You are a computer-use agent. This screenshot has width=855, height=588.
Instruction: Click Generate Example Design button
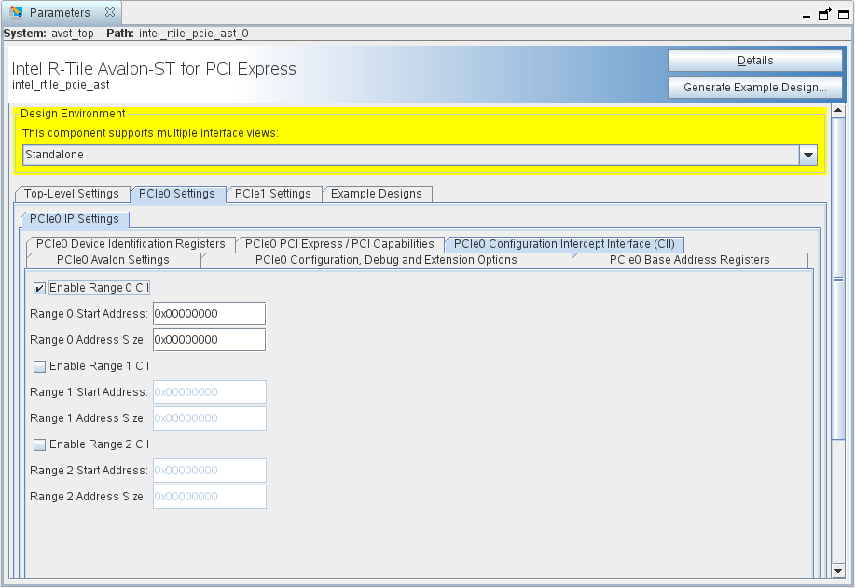point(755,88)
